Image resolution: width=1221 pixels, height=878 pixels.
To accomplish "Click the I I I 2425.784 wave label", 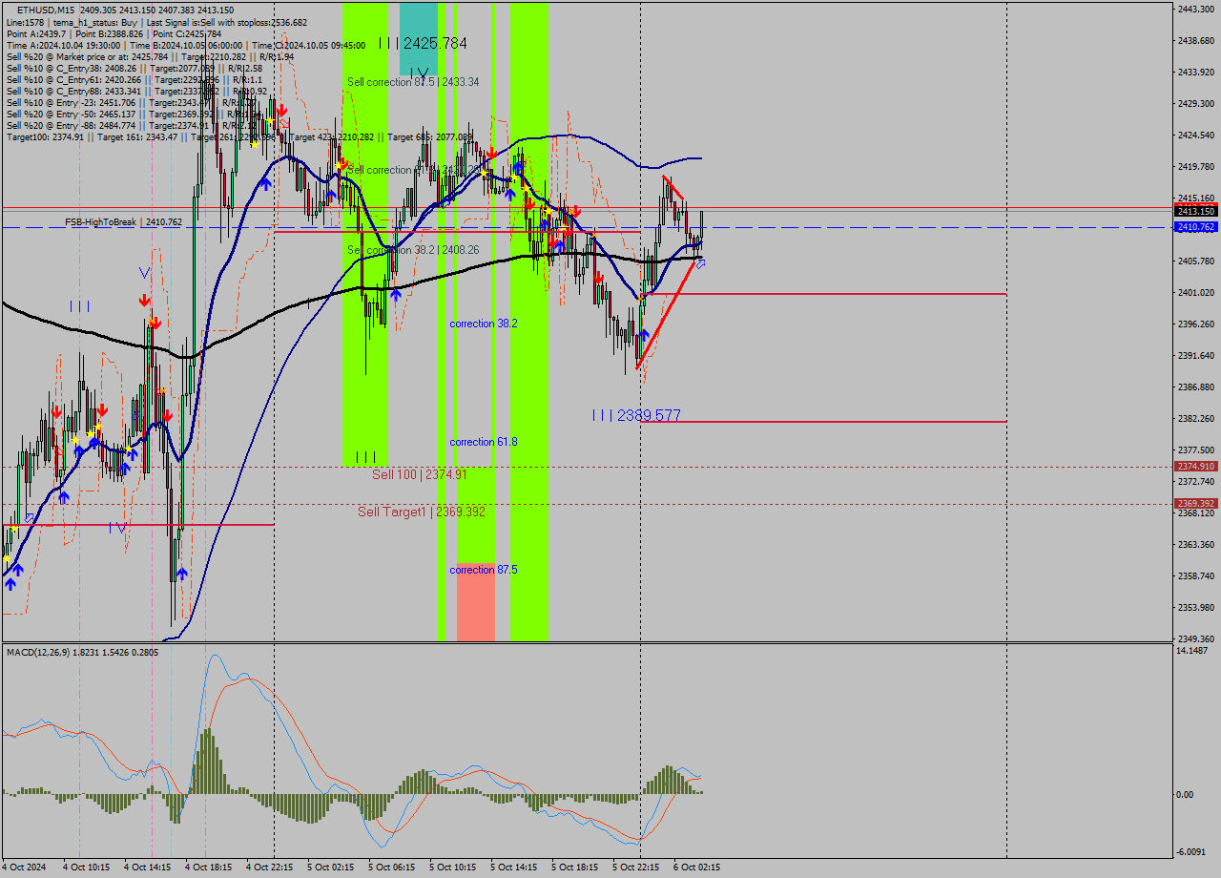I will 423,43.
